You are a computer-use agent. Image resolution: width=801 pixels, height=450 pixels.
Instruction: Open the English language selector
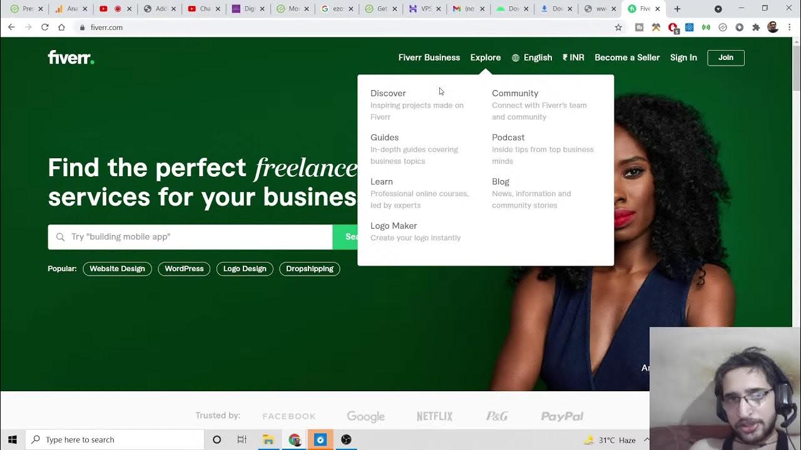[x=532, y=57]
